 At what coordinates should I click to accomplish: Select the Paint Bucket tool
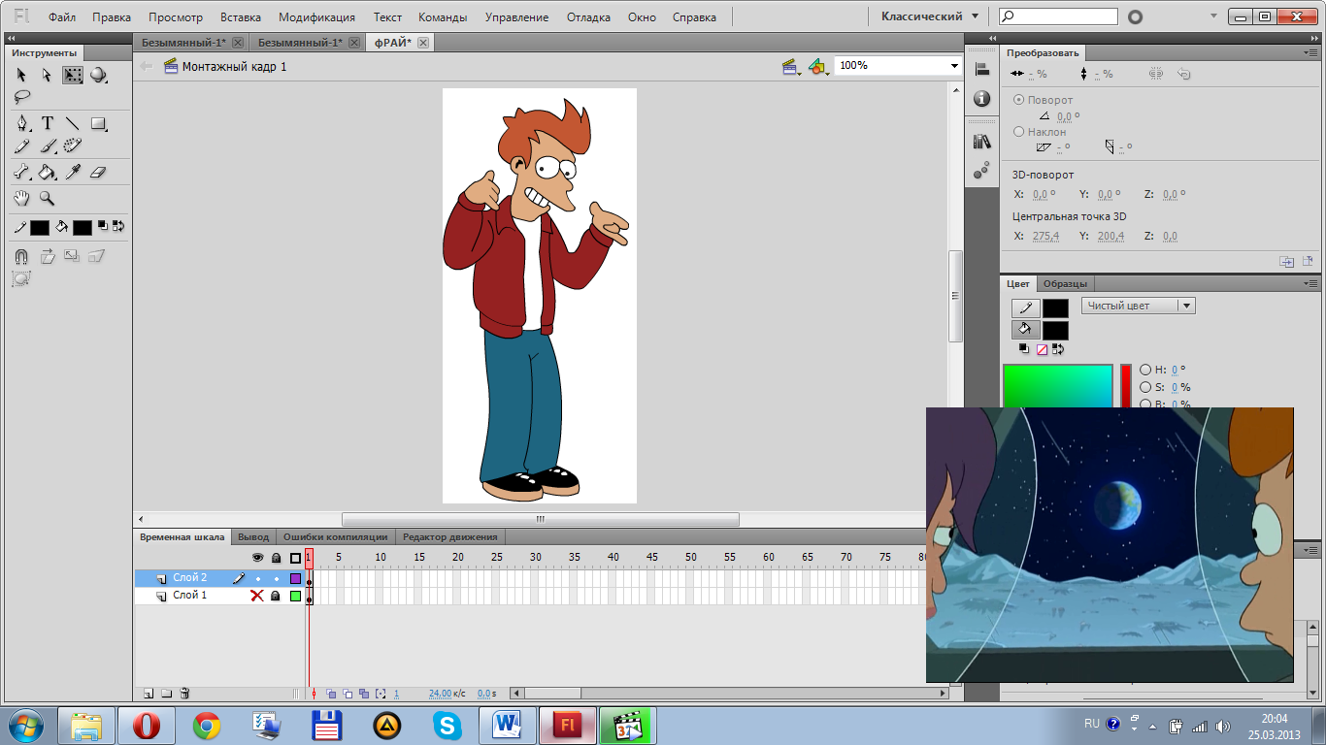click(x=47, y=172)
